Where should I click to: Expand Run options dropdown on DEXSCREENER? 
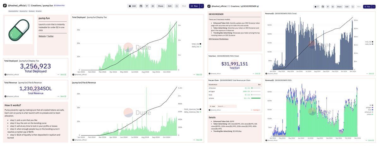coord(373,6)
